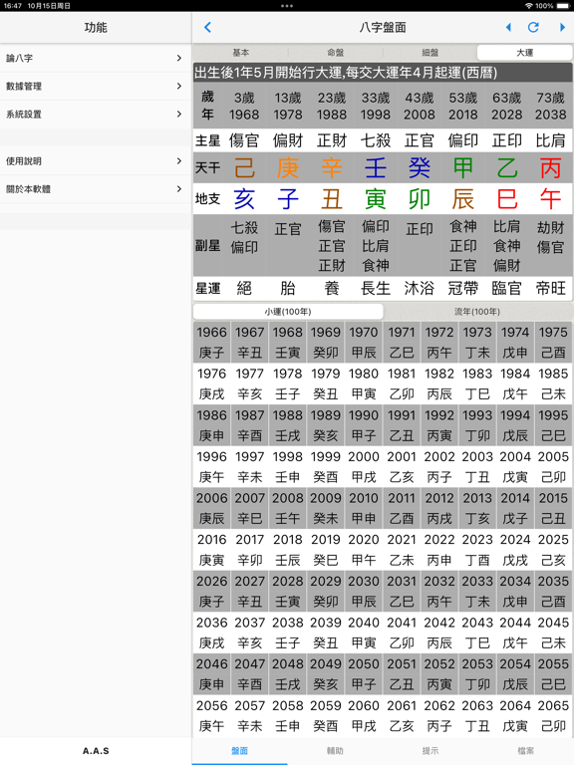Open 關於本軟體 menu row

[96, 189]
